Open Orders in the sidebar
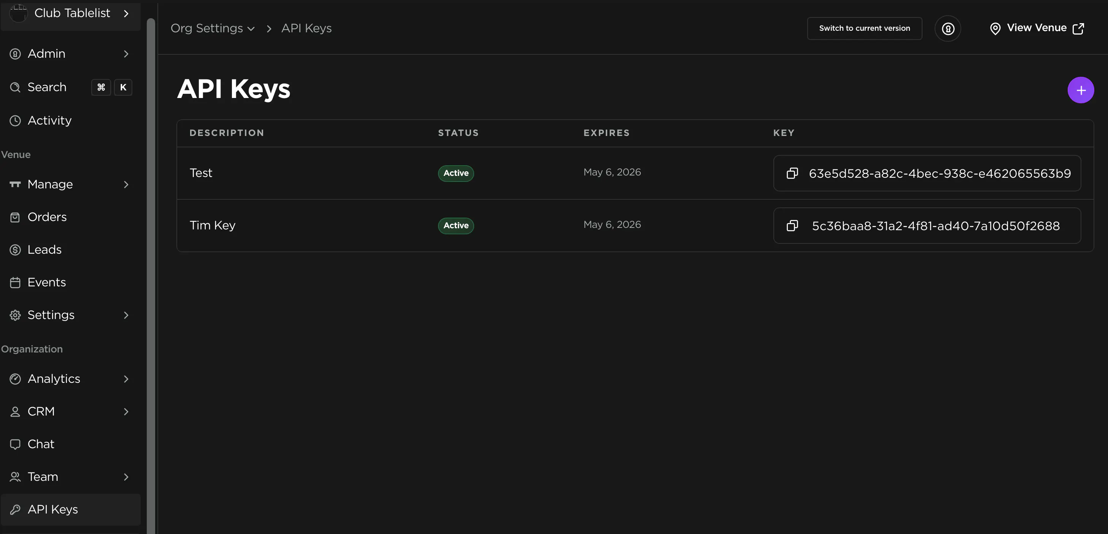The height and width of the screenshot is (534, 1108). pos(47,217)
